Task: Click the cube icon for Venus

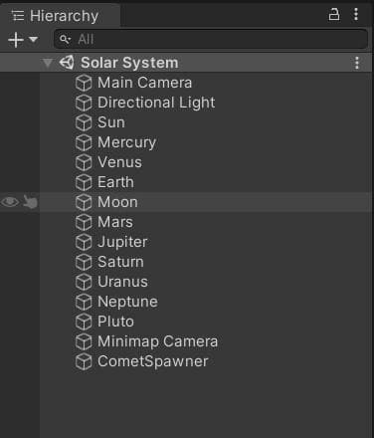Action: (84, 162)
